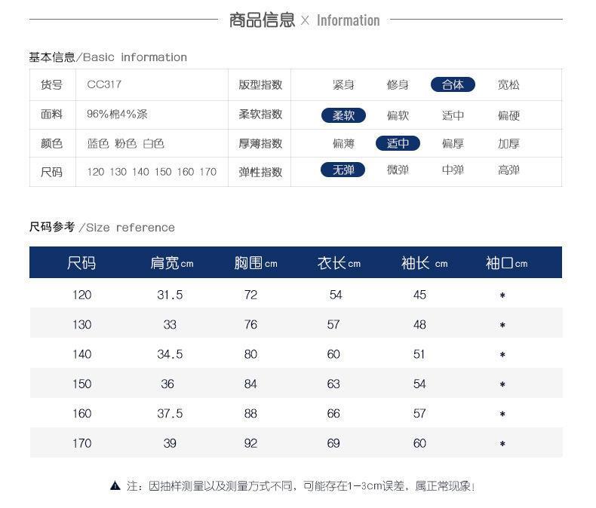Click the 蓝色 color name
This screenshot has height=508, width=596.
[x=98, y=143]
